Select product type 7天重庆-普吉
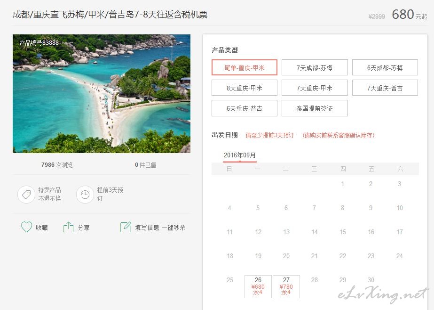The width and height of the screenshot is (434, 310). coord(385,88)
